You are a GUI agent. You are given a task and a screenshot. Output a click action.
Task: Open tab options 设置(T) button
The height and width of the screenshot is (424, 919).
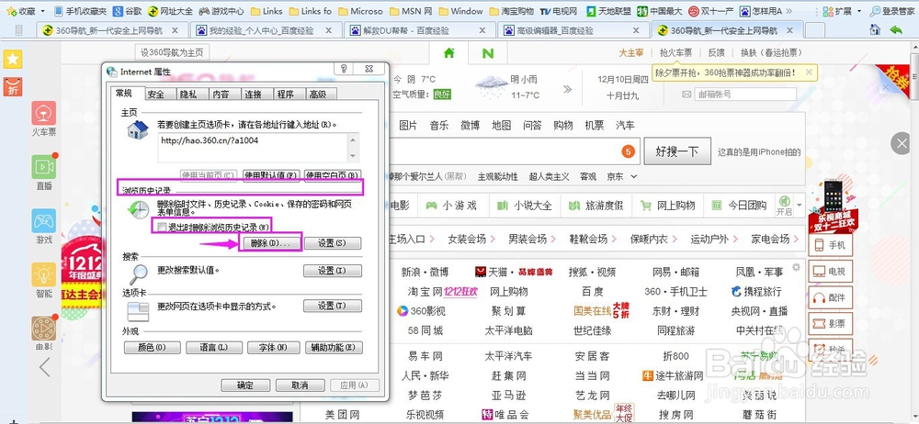[333, 307]
